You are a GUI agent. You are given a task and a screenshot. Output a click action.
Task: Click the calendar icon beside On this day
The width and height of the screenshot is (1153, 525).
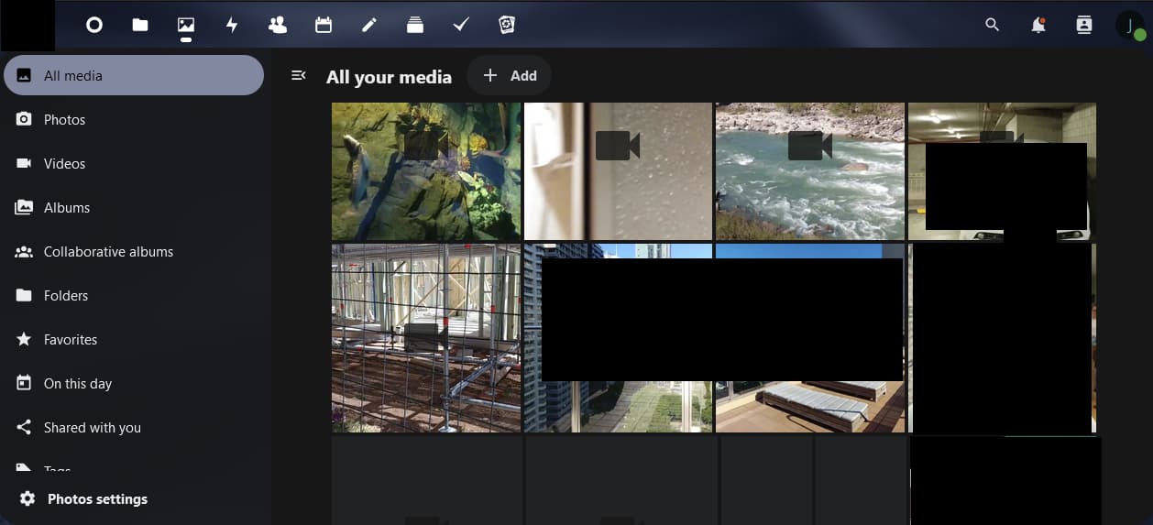24,383
